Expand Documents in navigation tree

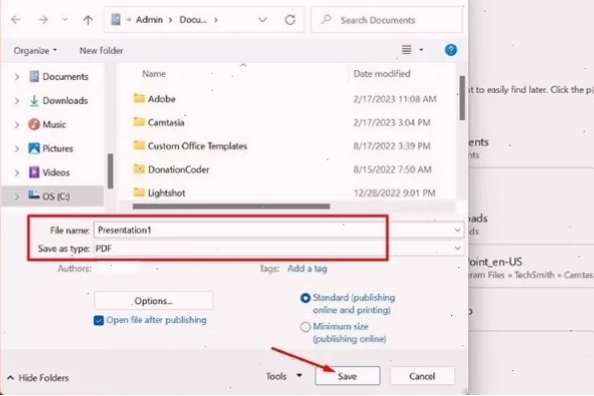pyautogui.click(x=17, y=77)
